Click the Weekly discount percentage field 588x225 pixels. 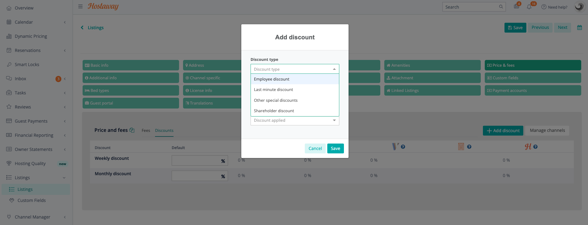tap(195, 161)
